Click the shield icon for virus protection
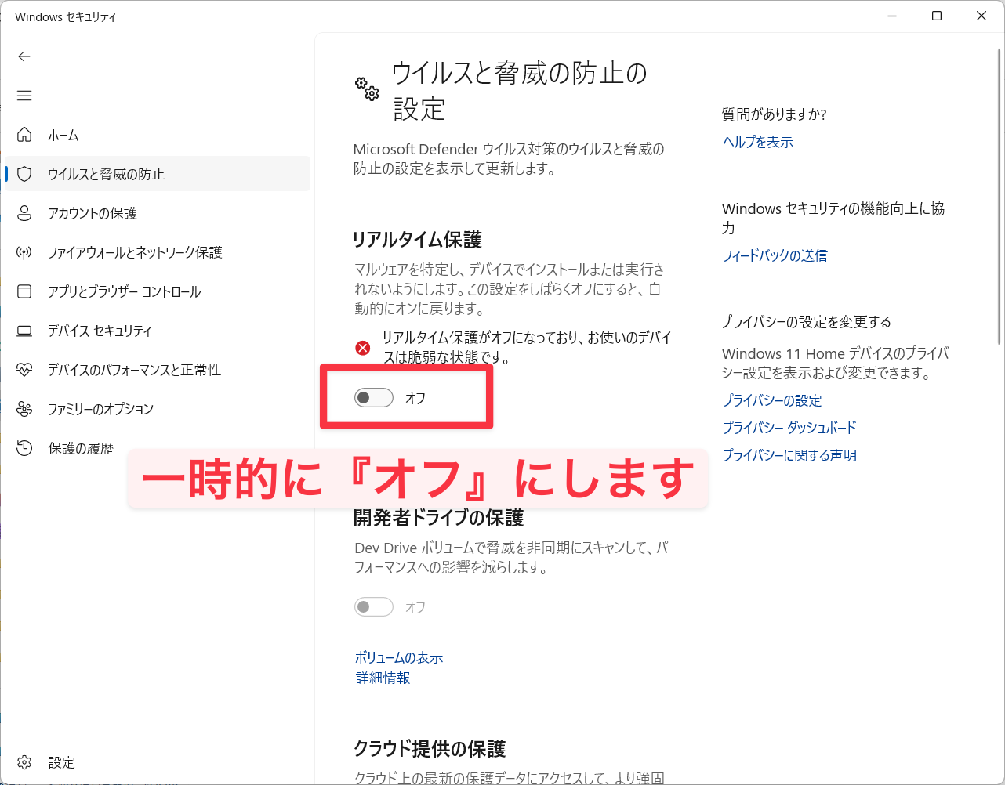1005x785 pixels. tap(24, 174)
